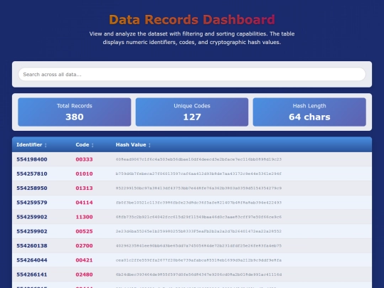Select code 01010
The image size is (384, 288).
tap(84, 174)
